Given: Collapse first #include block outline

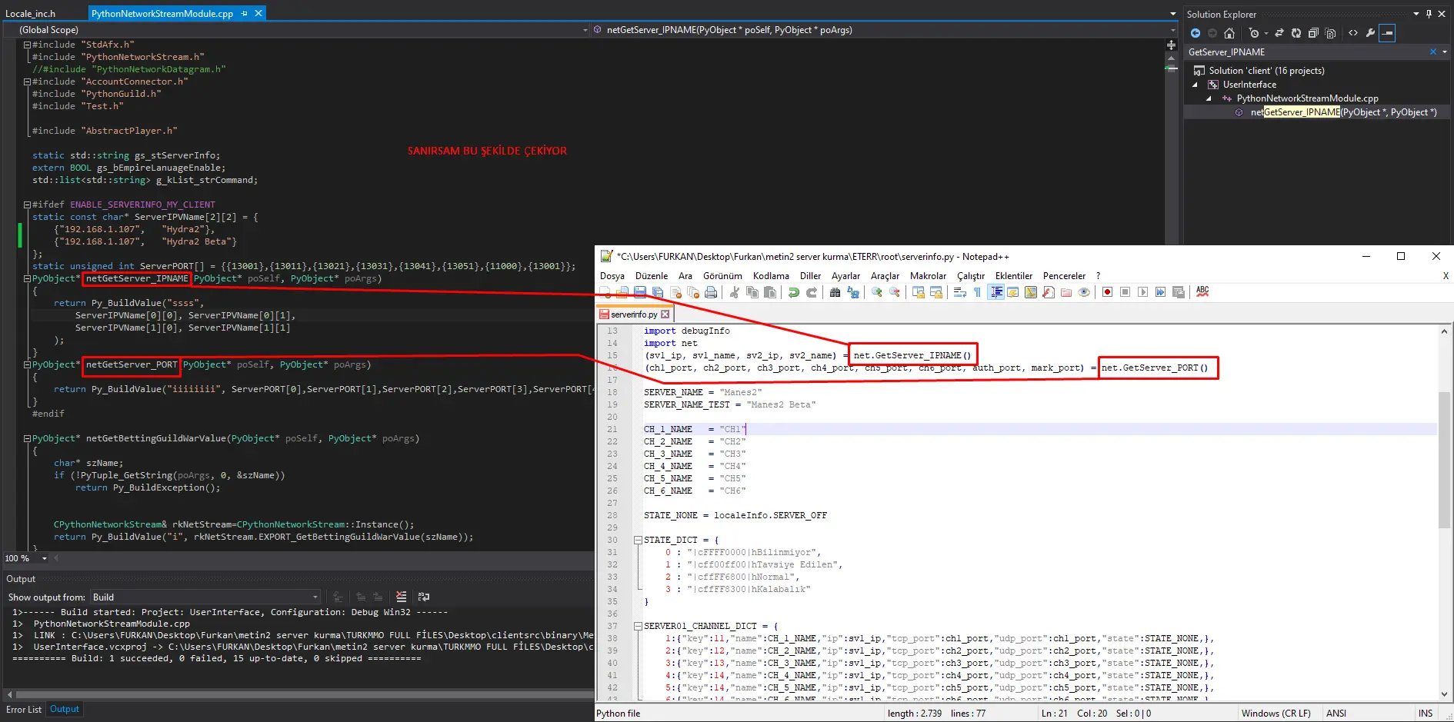Looking at the screenshot, I should click(27, 45).
